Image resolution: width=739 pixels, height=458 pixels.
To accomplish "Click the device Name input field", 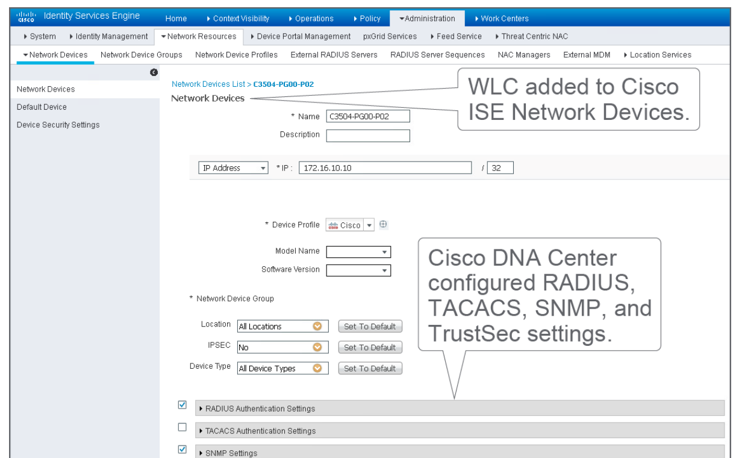I will (367, 117).
